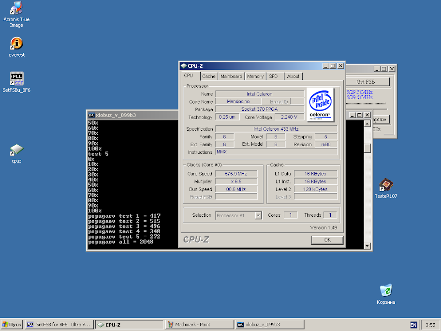The height and width of the screenshot is (331, 441).
Task: Click the Bus Speed value 88.6 MHz
Action: (x=236, y=189)
